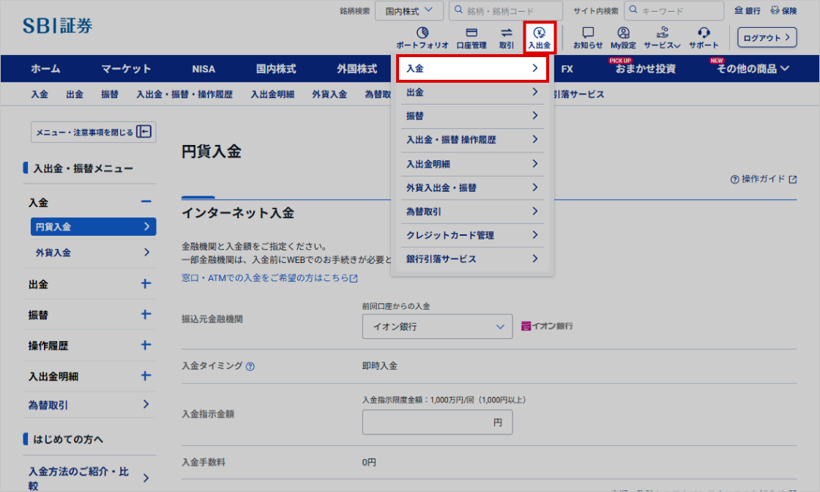
Task: Open the 取引 trade arrows icon
Action: pyautogui.click(x=507, y=33)
